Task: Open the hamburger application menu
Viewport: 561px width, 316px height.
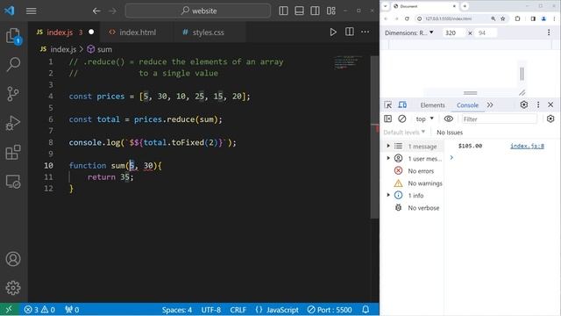Action: [32, 11]
